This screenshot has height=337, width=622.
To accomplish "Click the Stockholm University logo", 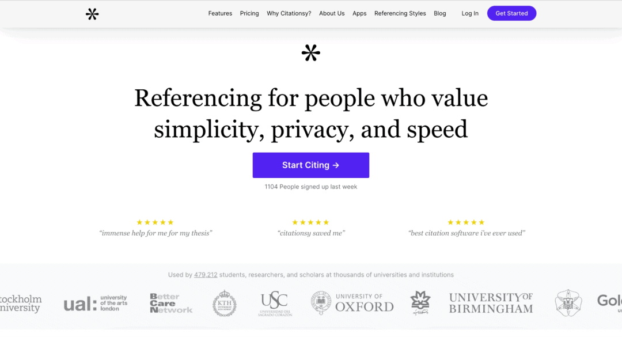I will tap(21, 303).
